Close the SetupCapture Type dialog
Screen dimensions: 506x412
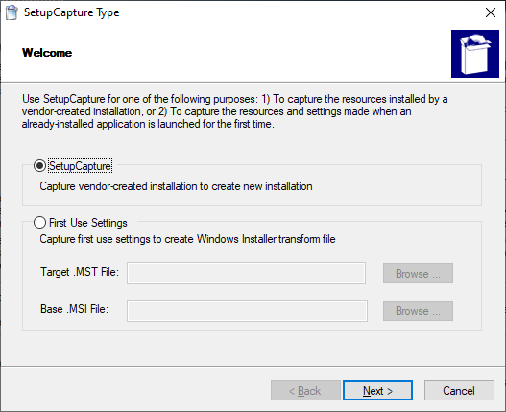coord(491,12)
